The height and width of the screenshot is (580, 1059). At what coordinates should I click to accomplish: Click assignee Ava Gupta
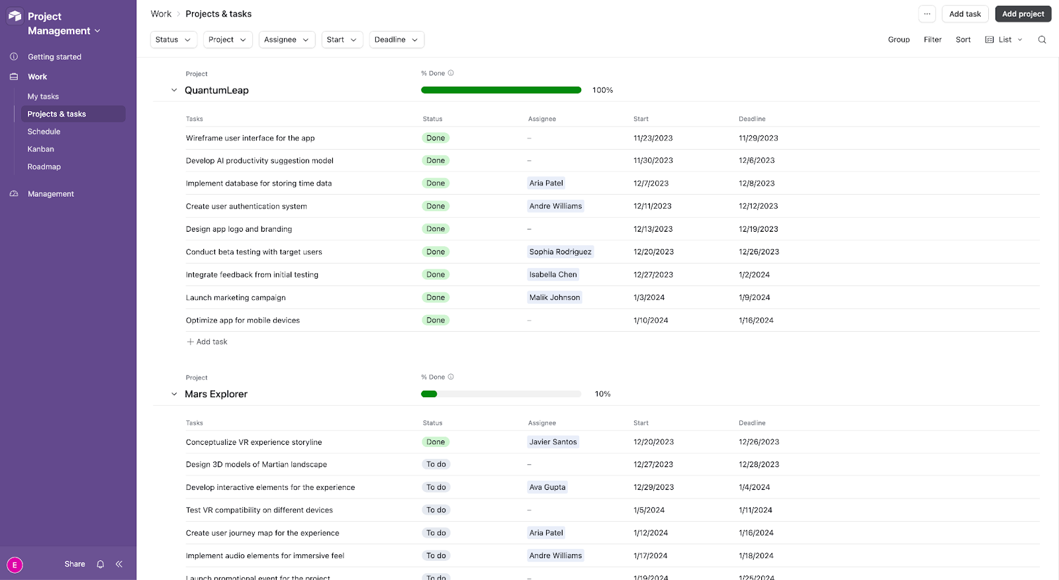[547, 487]
